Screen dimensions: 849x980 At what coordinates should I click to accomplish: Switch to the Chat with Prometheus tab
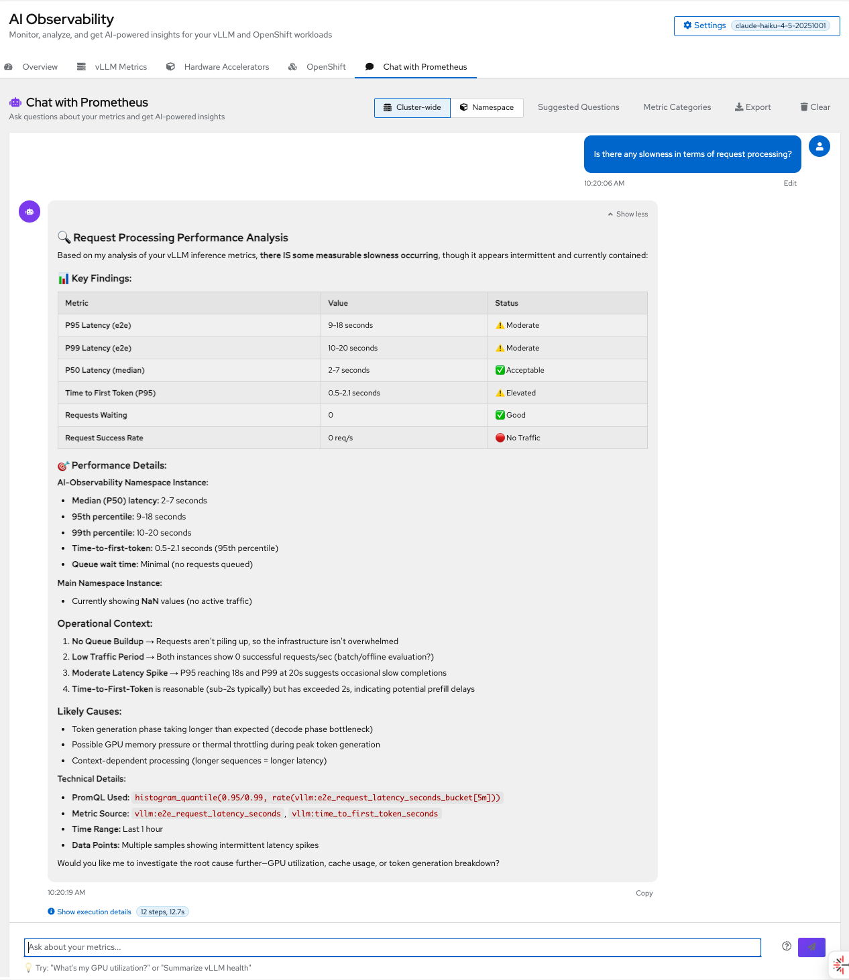416,66
